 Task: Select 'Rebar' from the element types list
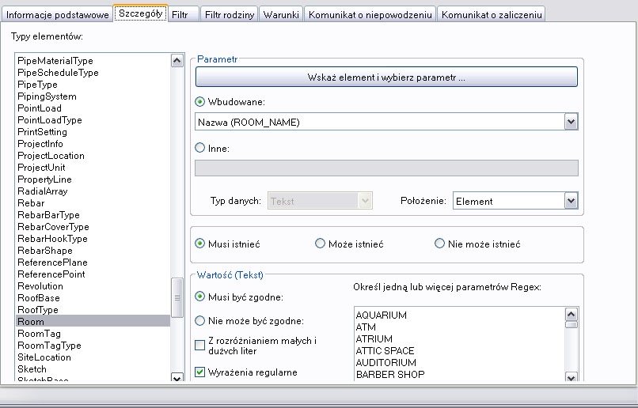coord(31,203)
